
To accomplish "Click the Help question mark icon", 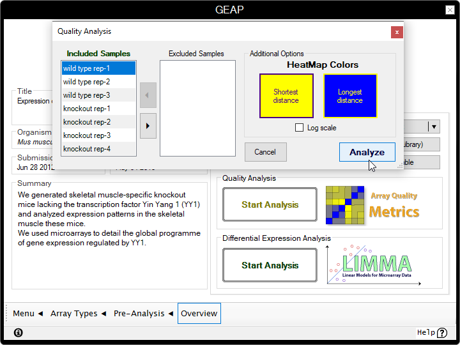I will click(442, 332).
